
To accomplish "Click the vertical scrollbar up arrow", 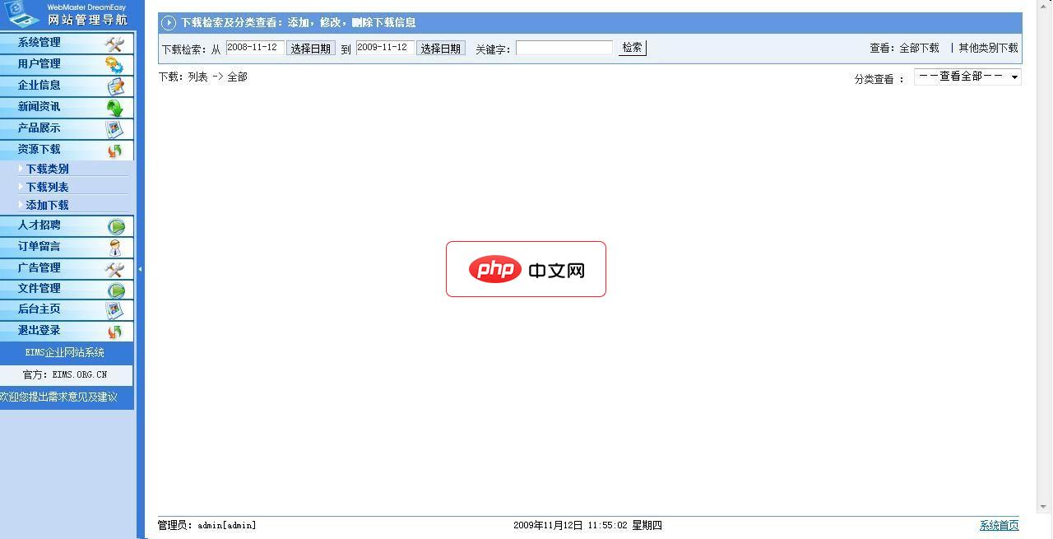I will pos(1045,7).
